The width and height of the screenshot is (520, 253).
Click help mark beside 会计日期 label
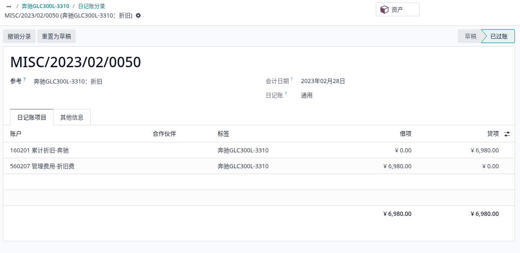tap(291, 79)
